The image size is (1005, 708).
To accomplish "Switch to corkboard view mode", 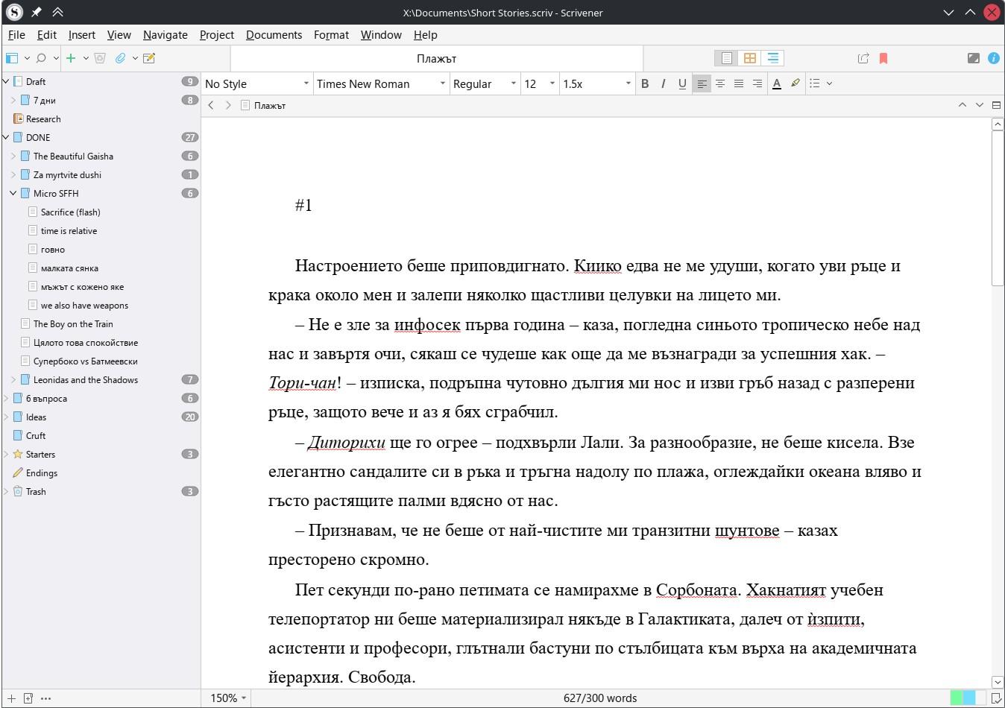I will tap(750, 58).
